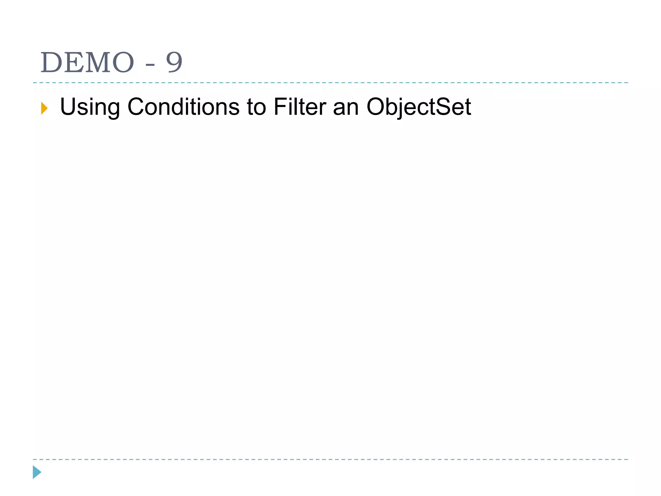Click the number 9 in the title

click(x=174, y=62)
